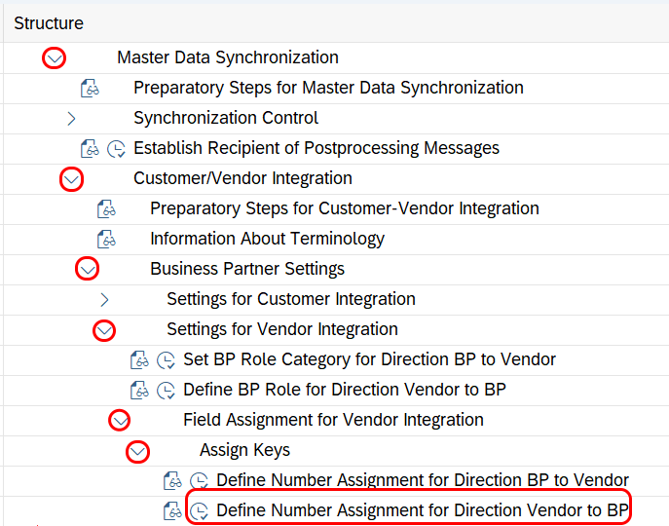Screen dimensions: 669x526
Task: Execute activity icon for Number Assignment BP to Vendor
Action: click(199, 481)
